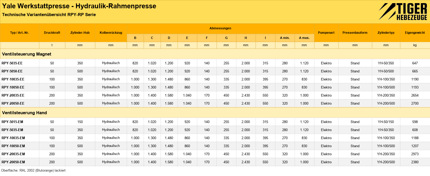Click Druckkraft 200 in RPY-20035-EM row

click(52, 154)
